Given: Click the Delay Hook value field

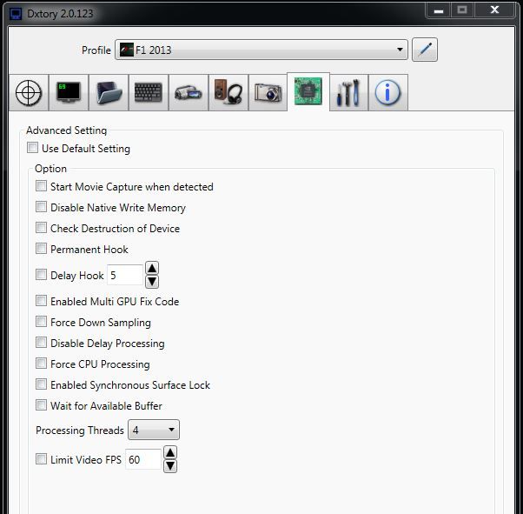Looking at the screenshot, I should [x=125, y=275].
